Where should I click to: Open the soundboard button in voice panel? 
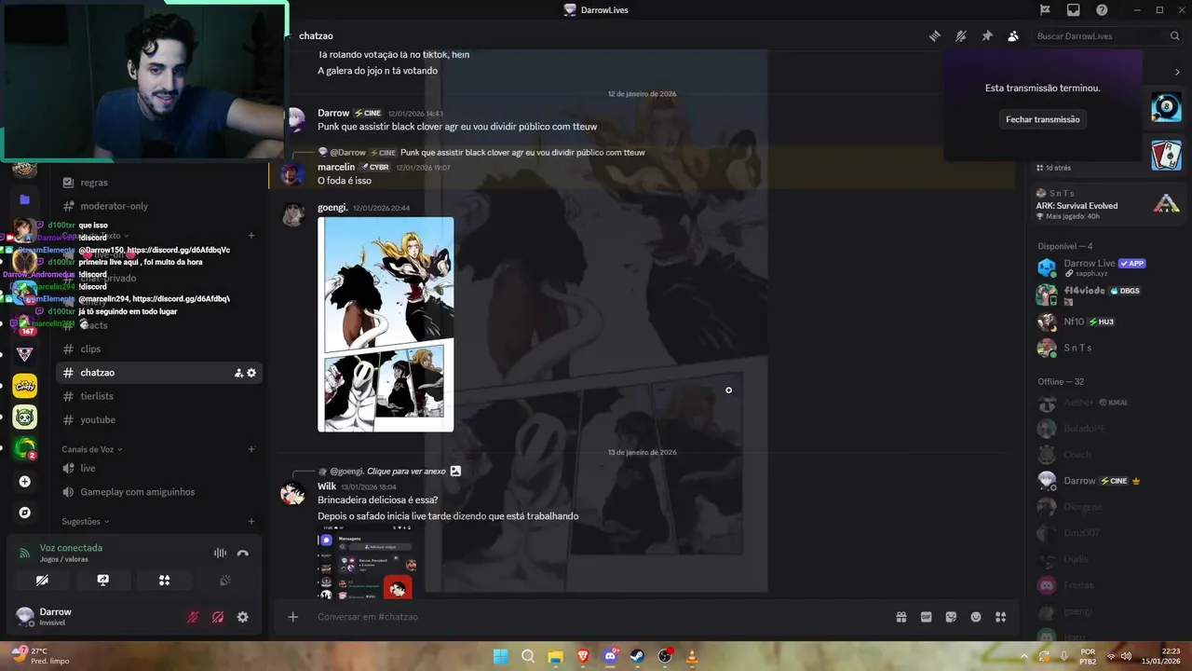pyautogui.click(x=224, y=580)
